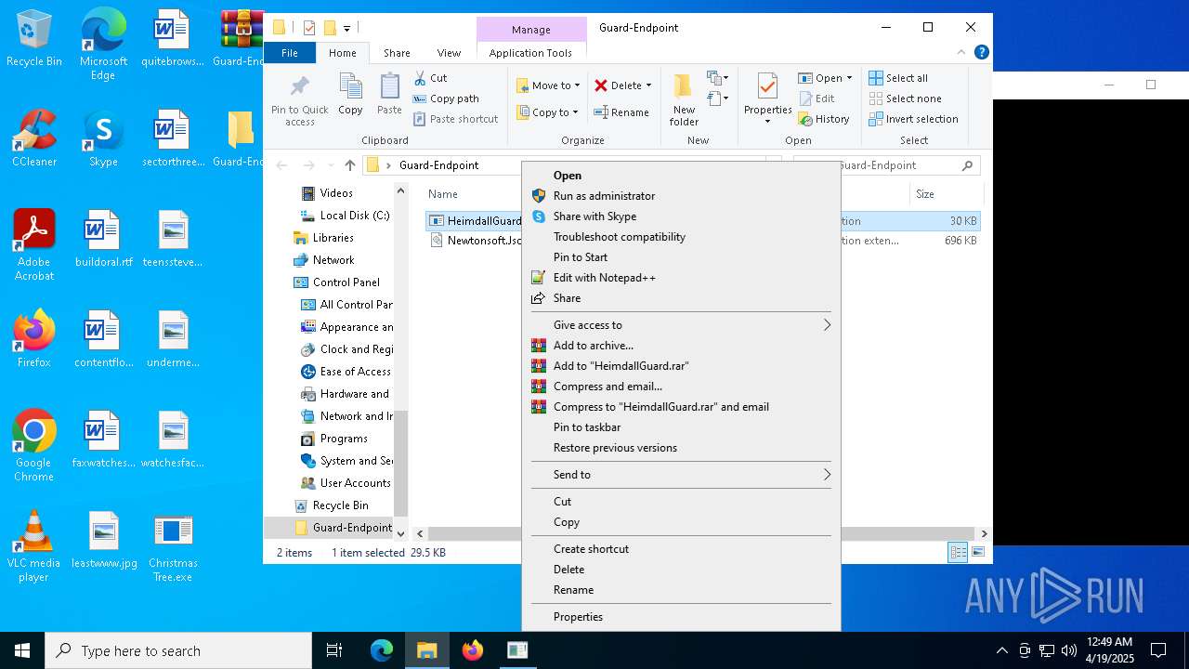Click the Pin to Quick access ribbon icon

[299, 87]
